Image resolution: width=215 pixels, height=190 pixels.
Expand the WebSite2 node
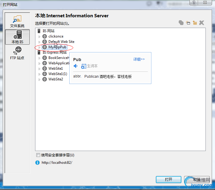pos(39,80)
